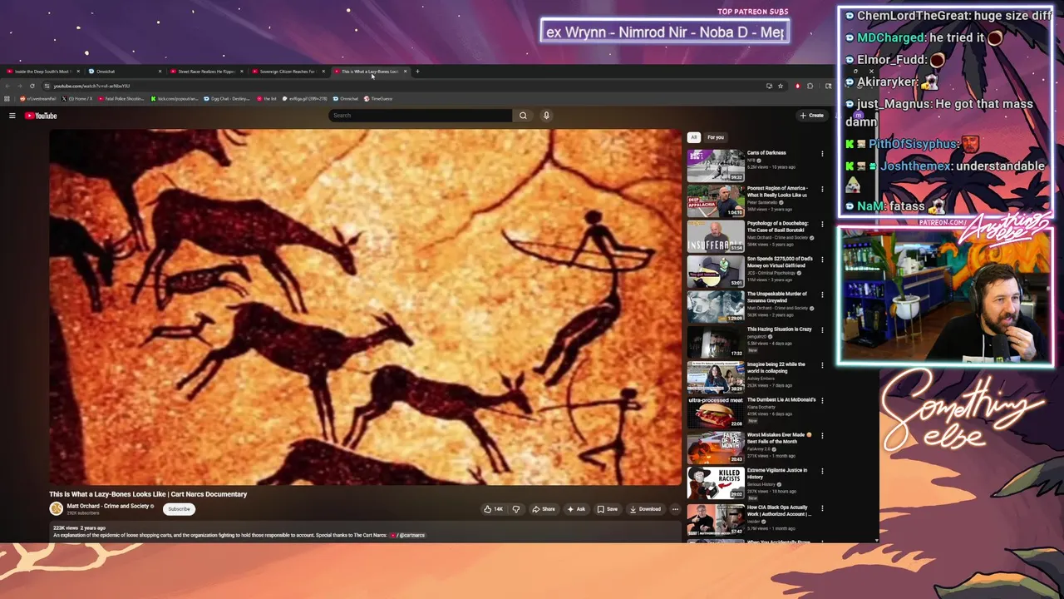
Task: Reload the page with refresh icon
Action: [32, 86]
